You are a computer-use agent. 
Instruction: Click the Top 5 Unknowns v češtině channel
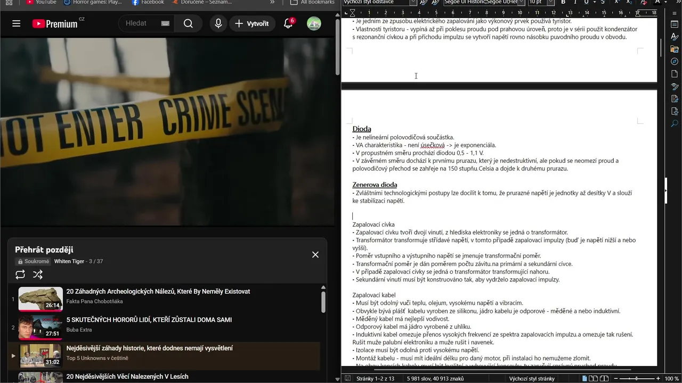click(x=97, y=358)
